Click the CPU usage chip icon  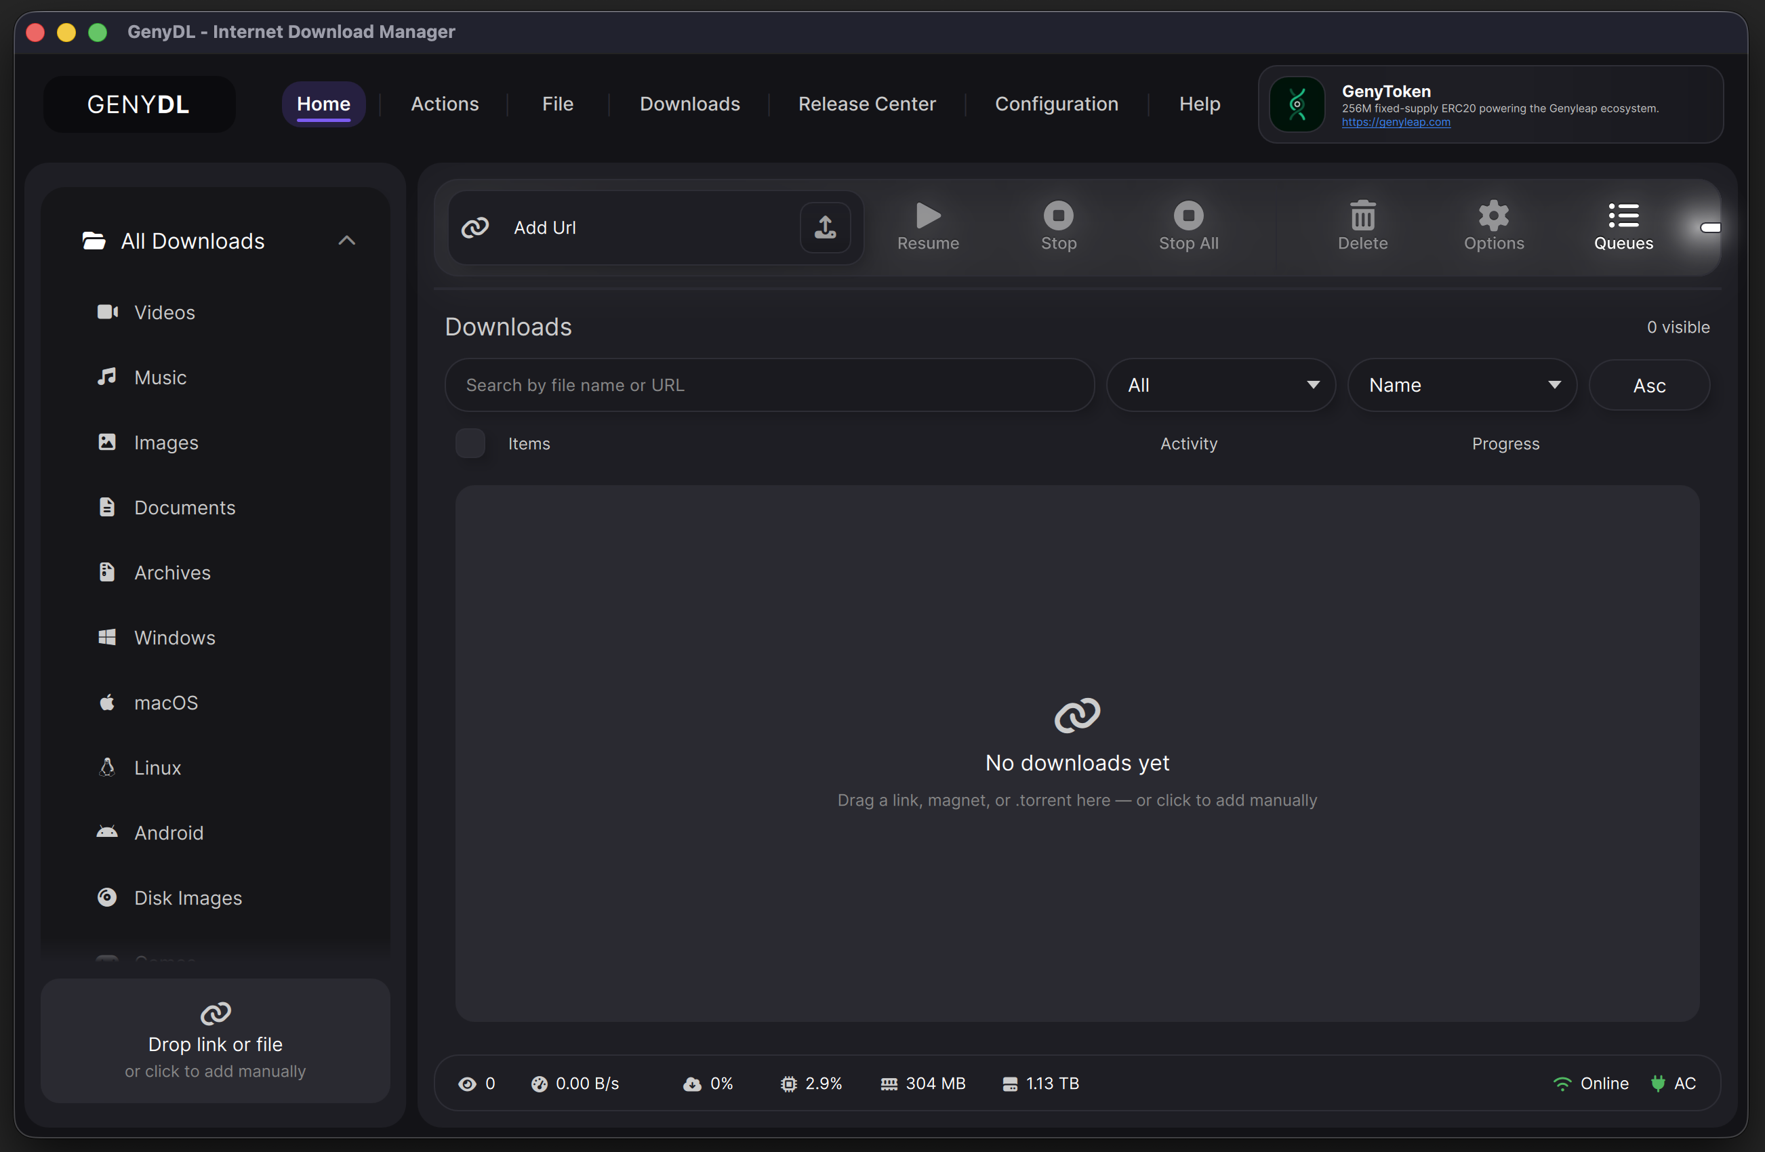[x=788, y=1084]
